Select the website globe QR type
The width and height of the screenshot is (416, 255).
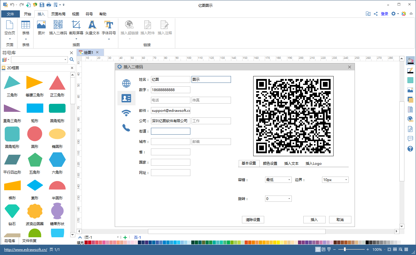[x=126, y=83]
